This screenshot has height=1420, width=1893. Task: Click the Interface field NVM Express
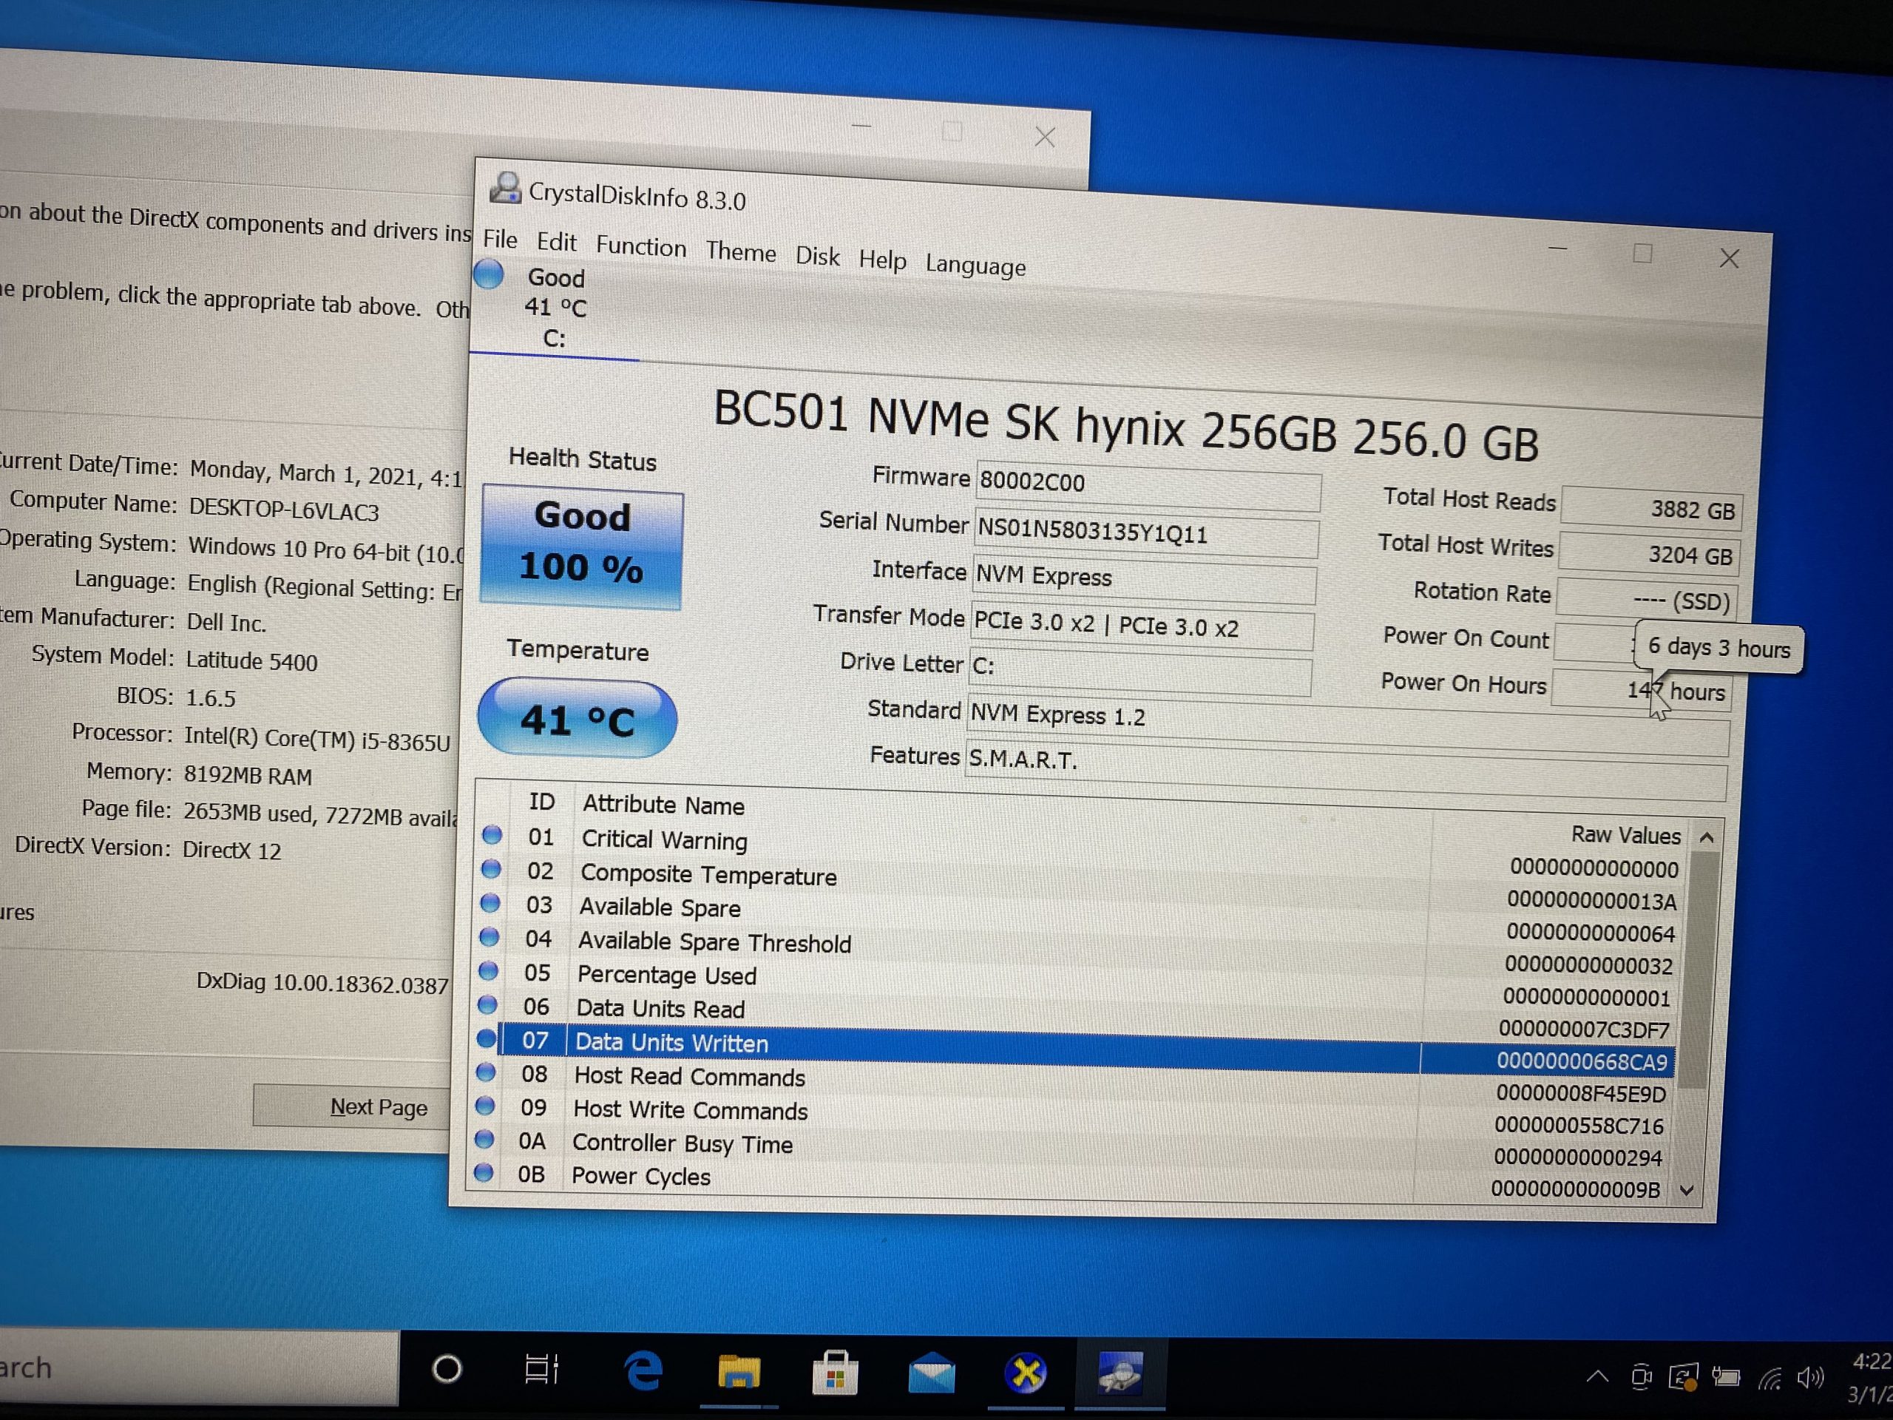1144,578
